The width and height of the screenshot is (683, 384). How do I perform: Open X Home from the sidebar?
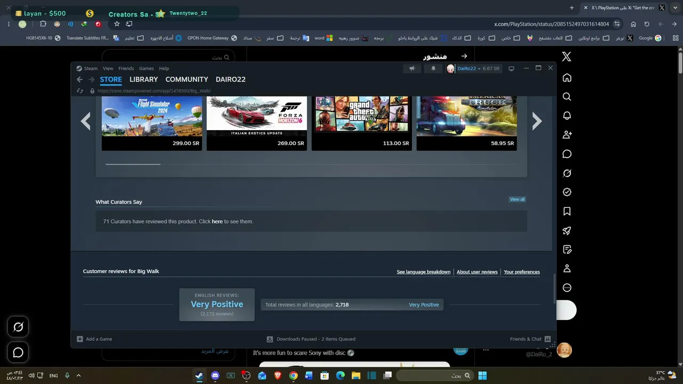(567, 78)
